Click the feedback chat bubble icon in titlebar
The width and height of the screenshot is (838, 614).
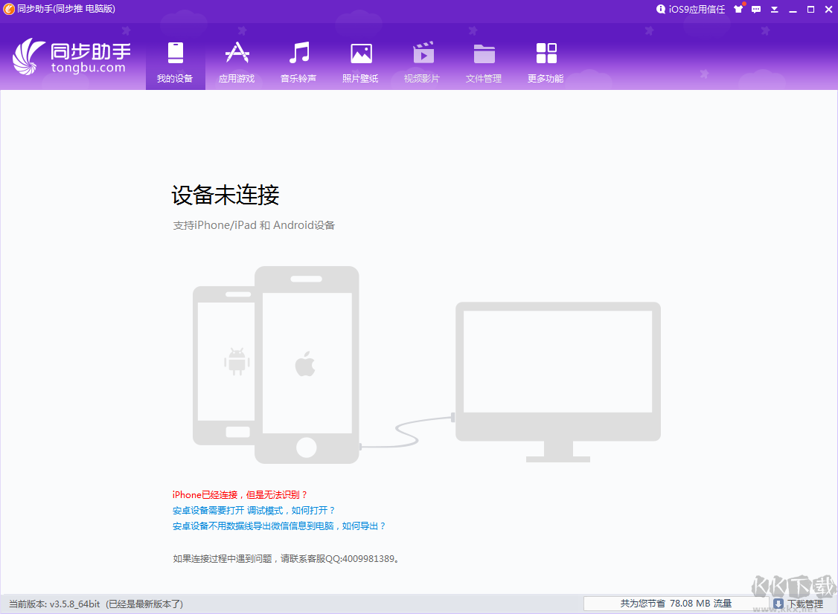click(755, 10)
